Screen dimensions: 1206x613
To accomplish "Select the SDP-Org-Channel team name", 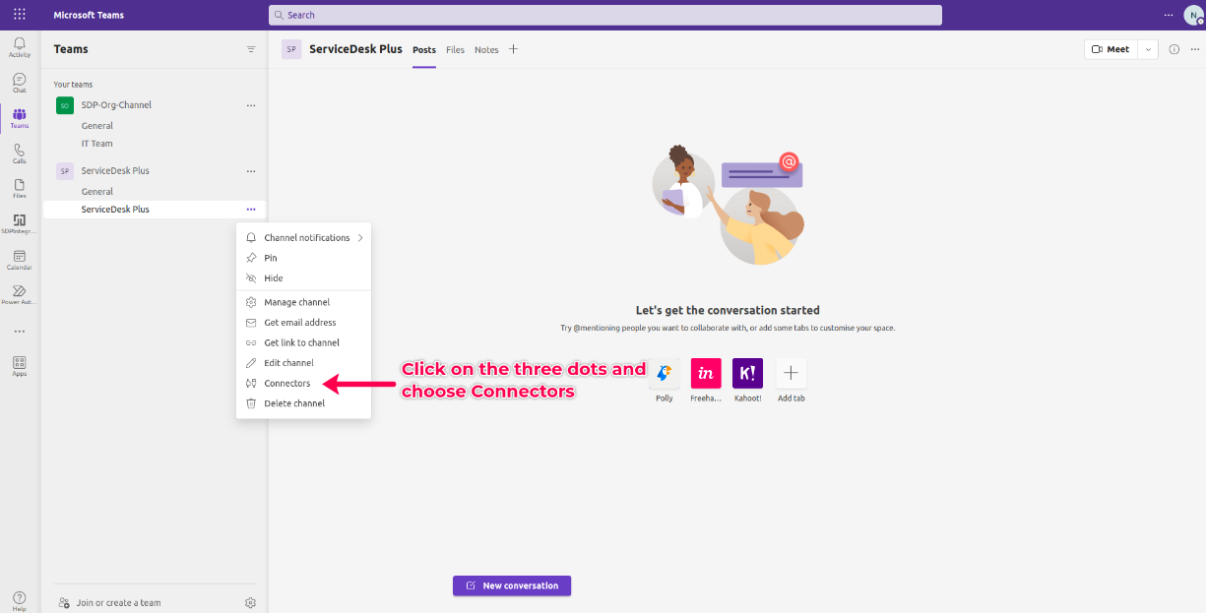I will (116, 105).
